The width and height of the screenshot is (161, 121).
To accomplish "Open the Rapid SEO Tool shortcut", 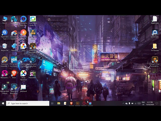I will pyautogui.click(x=5, y=33).
